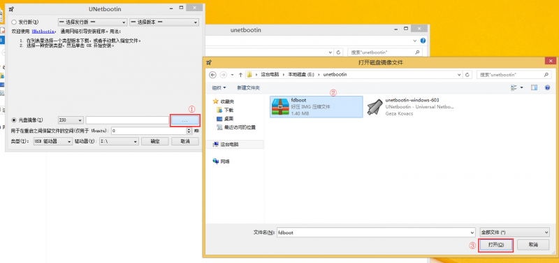Open the 组织 menu
Image resolution: width=559 pixels, height=263 pixels.
click(x=219, y=88)
